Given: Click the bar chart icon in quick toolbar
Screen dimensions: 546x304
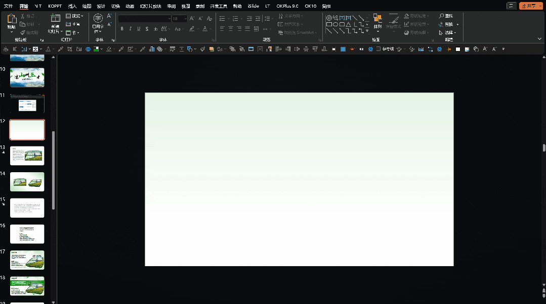Looking at the screenshot, I should [x=151, y=49].
